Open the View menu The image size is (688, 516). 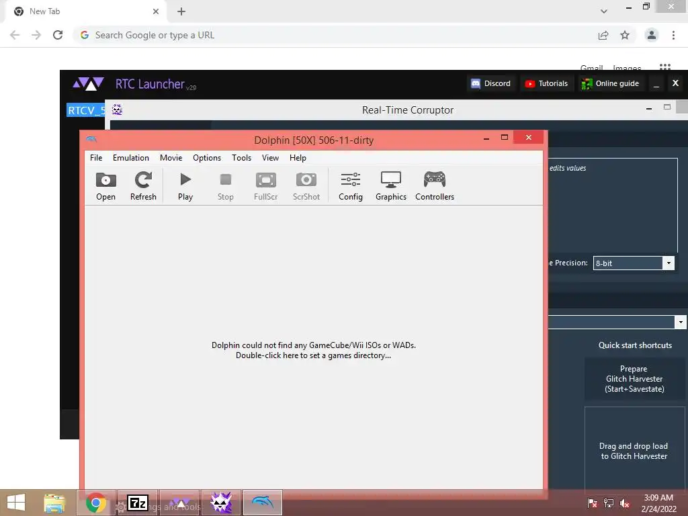pos(270,157)
